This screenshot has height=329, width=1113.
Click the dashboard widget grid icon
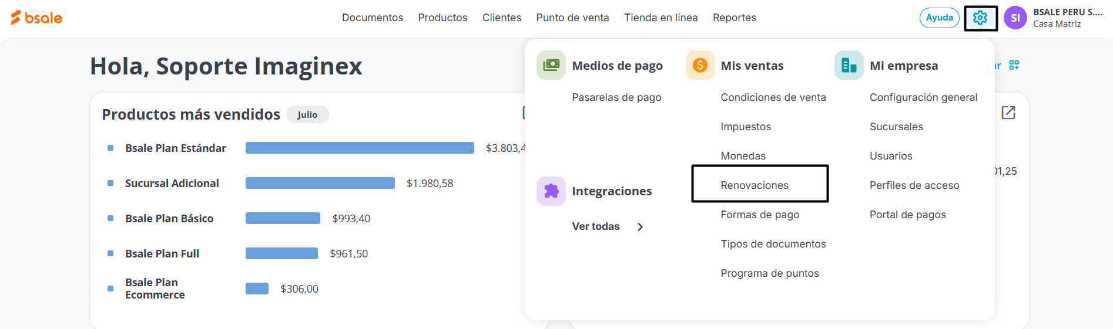pos(1014,65)
